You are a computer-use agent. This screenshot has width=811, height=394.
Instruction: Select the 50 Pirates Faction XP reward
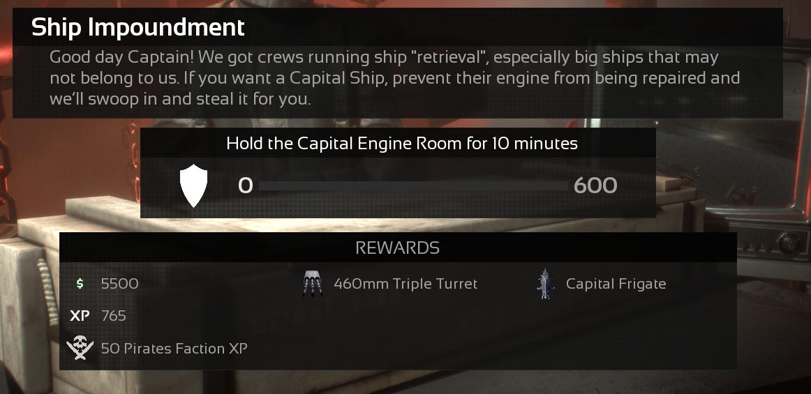coord(174,348)
